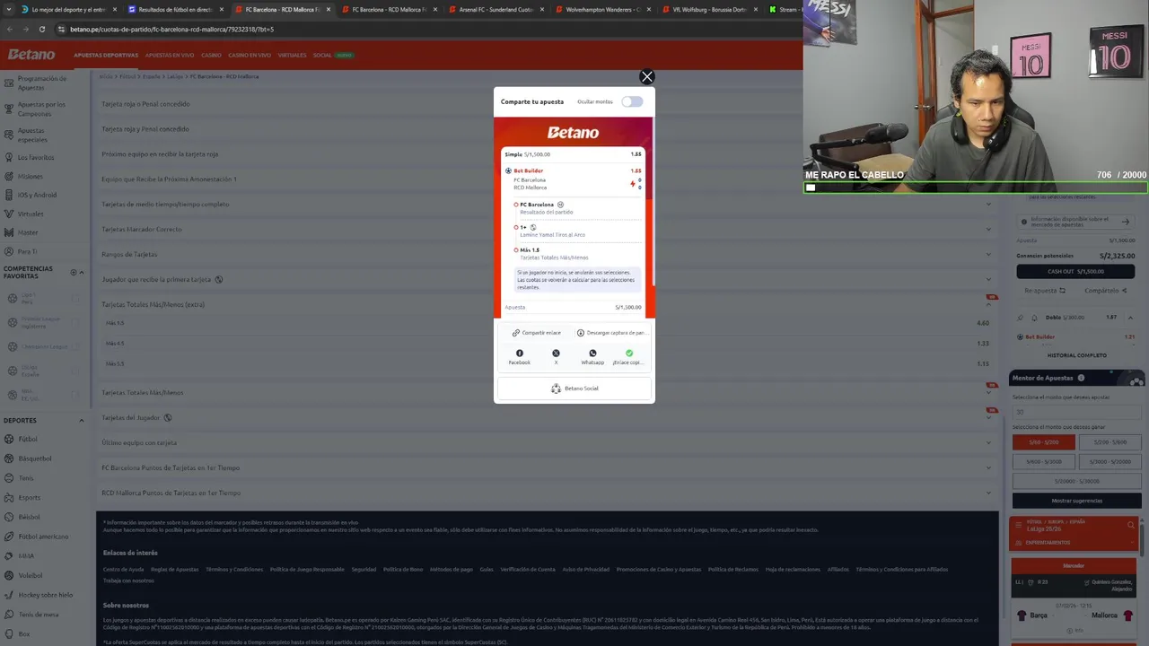
Task: Open Apuestas Deportivas menu tab
Action: coord(106,56)
